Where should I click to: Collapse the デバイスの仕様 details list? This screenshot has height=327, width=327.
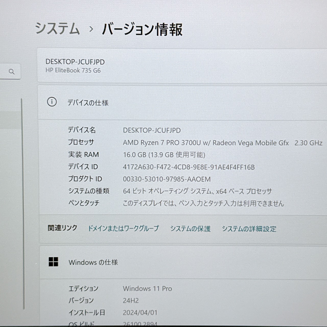[88, 103]
